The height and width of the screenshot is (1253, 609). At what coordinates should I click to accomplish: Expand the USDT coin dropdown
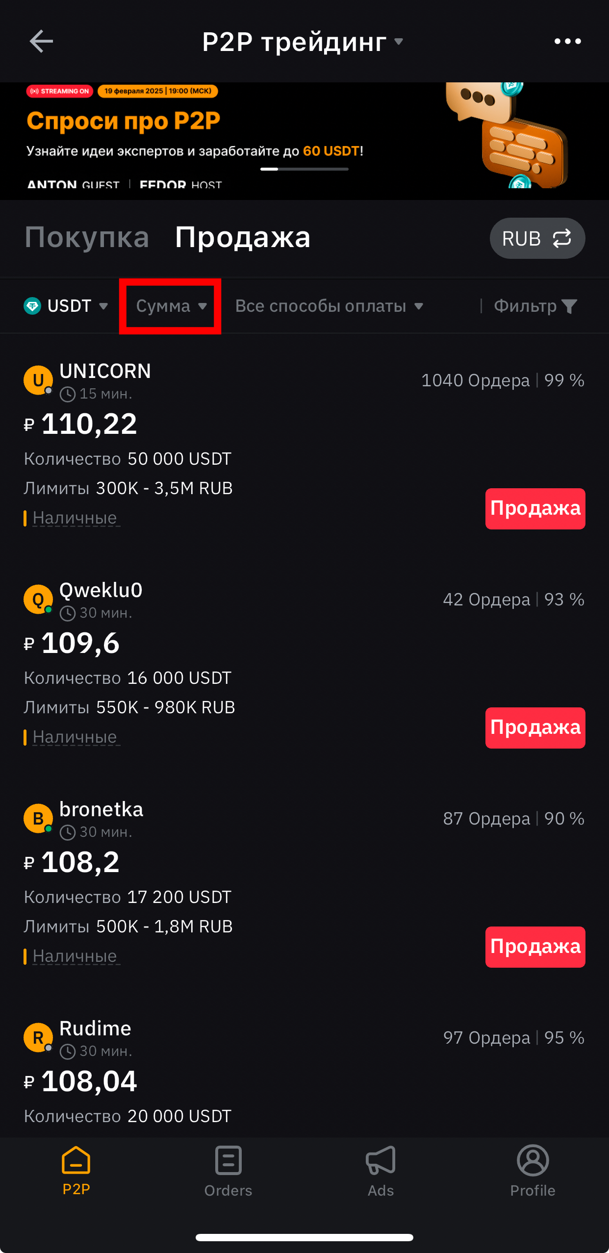point(66,306)
